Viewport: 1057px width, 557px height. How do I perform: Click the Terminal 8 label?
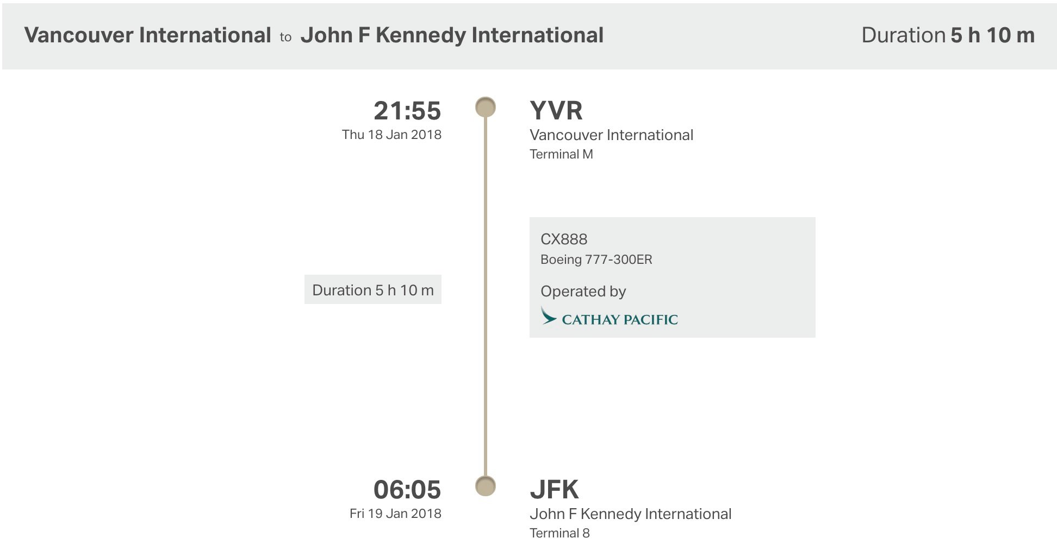[x=559, y=533]
